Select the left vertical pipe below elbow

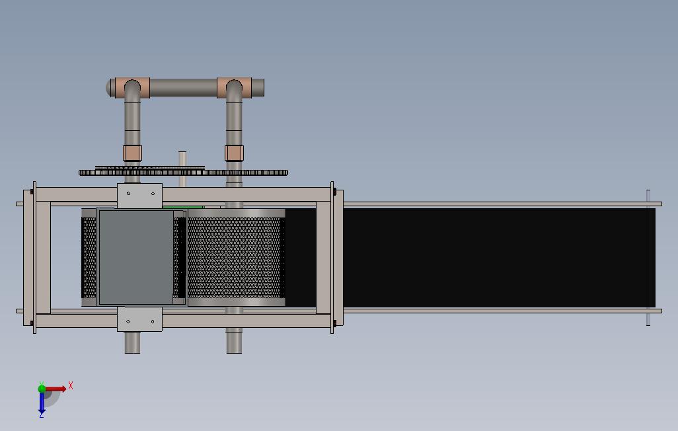(132, 124)
